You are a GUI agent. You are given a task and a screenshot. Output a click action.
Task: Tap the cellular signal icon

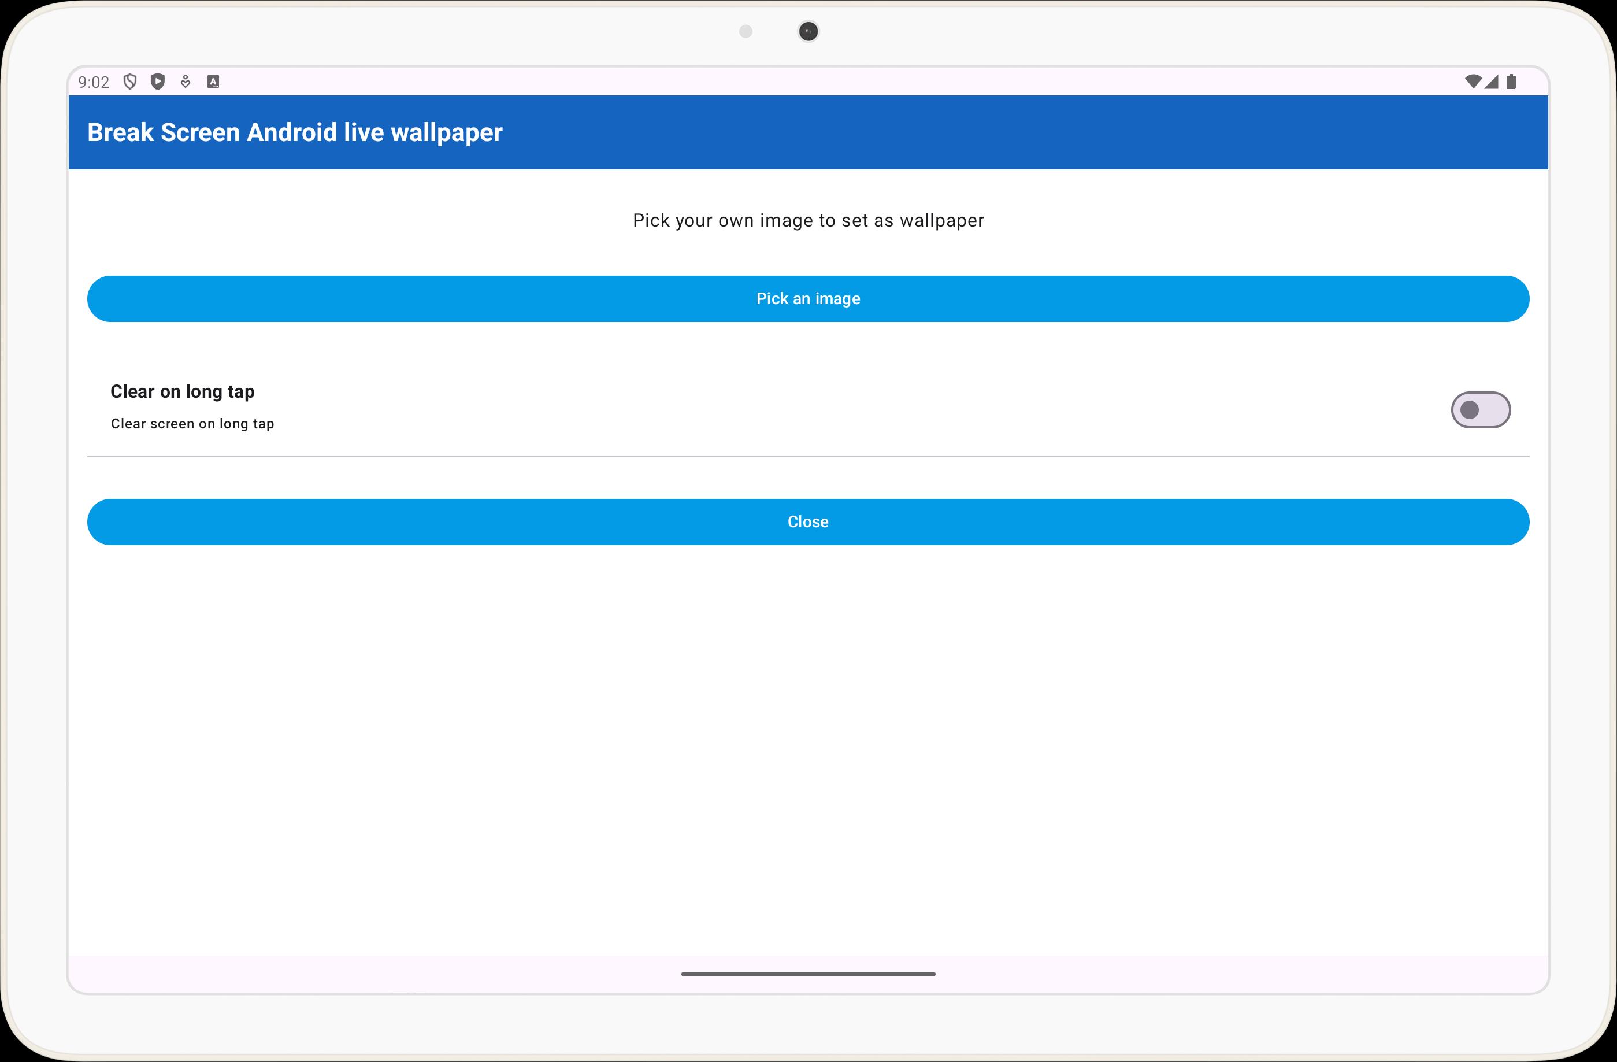(x=1492, y=82)
